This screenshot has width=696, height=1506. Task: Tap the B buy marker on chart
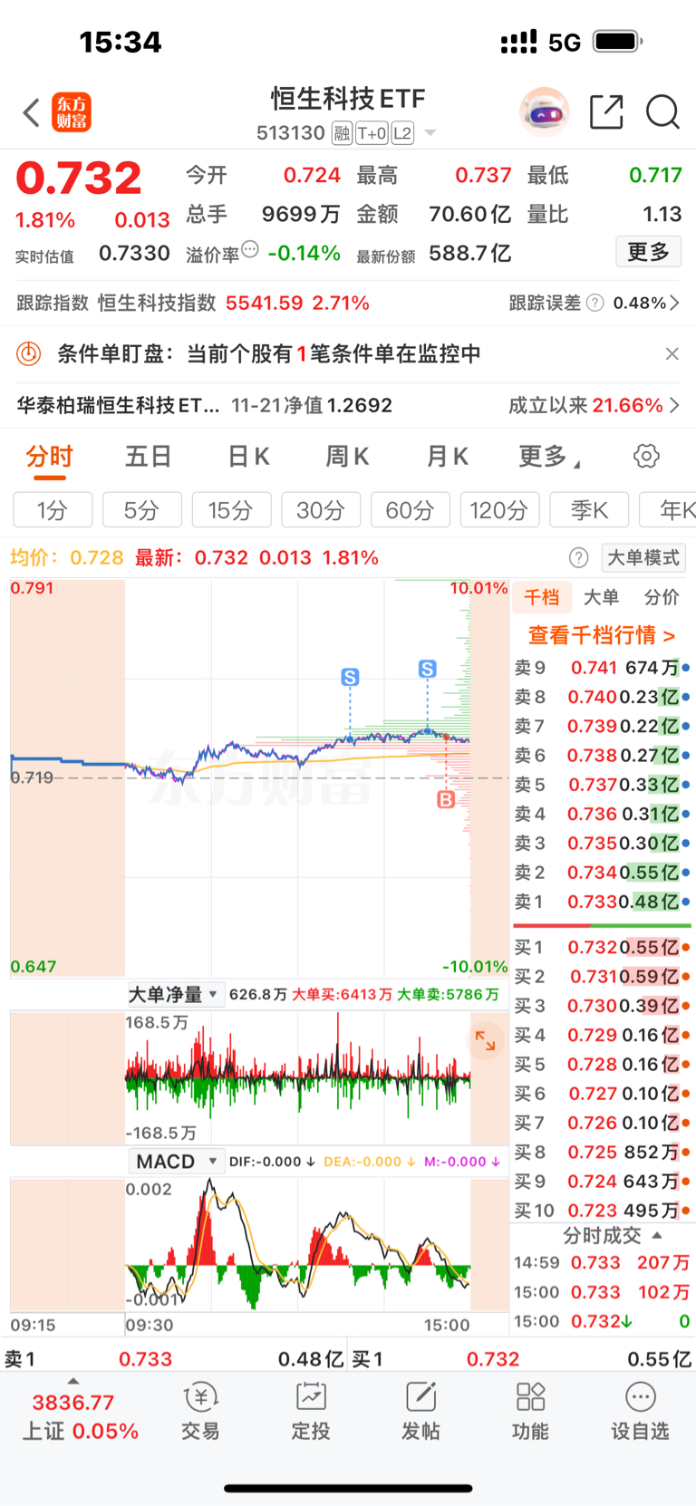pos(446,799)
